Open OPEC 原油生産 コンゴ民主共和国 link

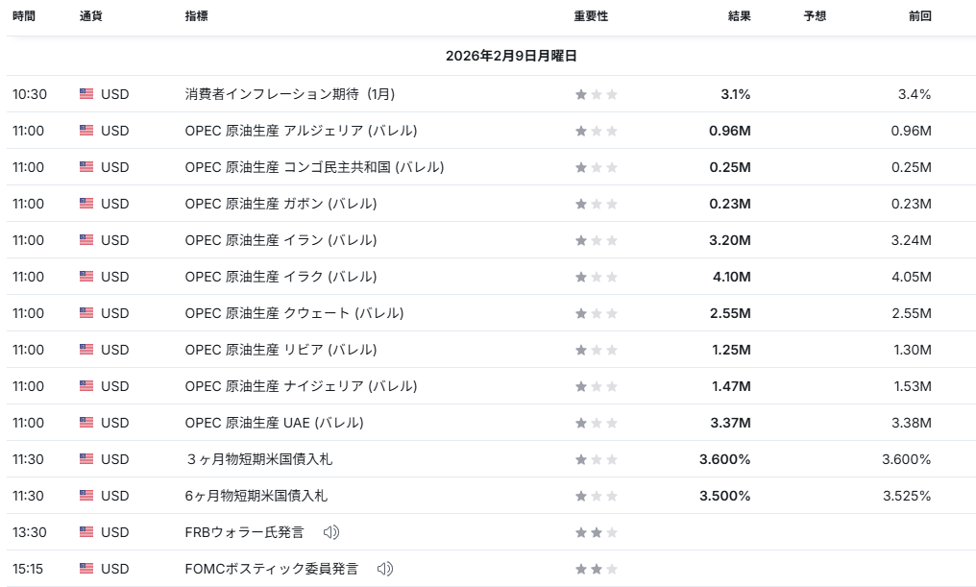314,167
